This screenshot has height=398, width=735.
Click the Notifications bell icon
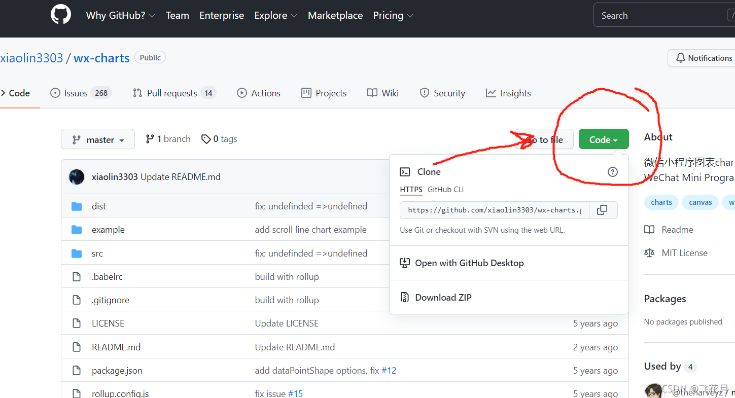(x=681, y=58)
